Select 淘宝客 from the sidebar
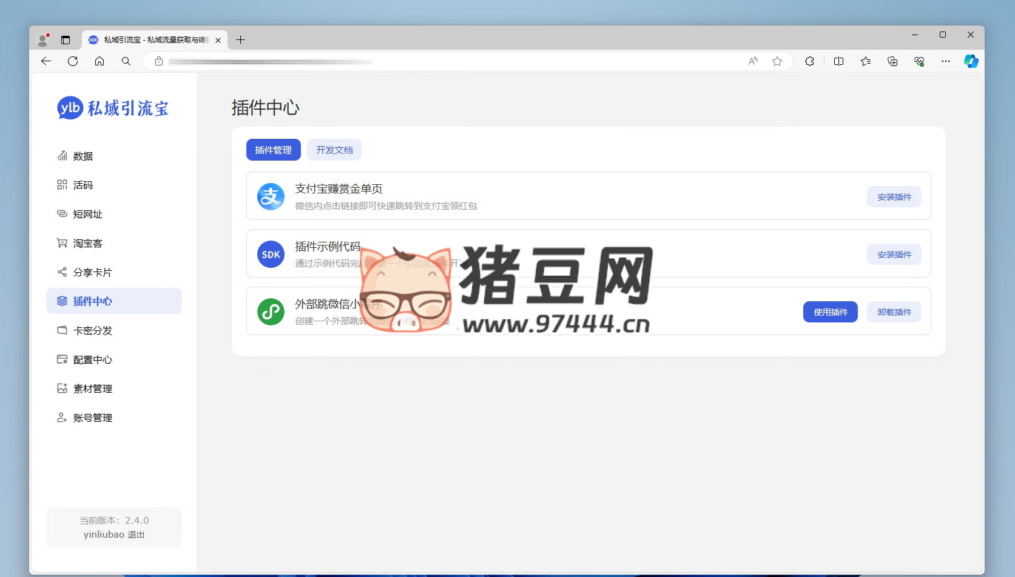 click(x=114, y=243)
